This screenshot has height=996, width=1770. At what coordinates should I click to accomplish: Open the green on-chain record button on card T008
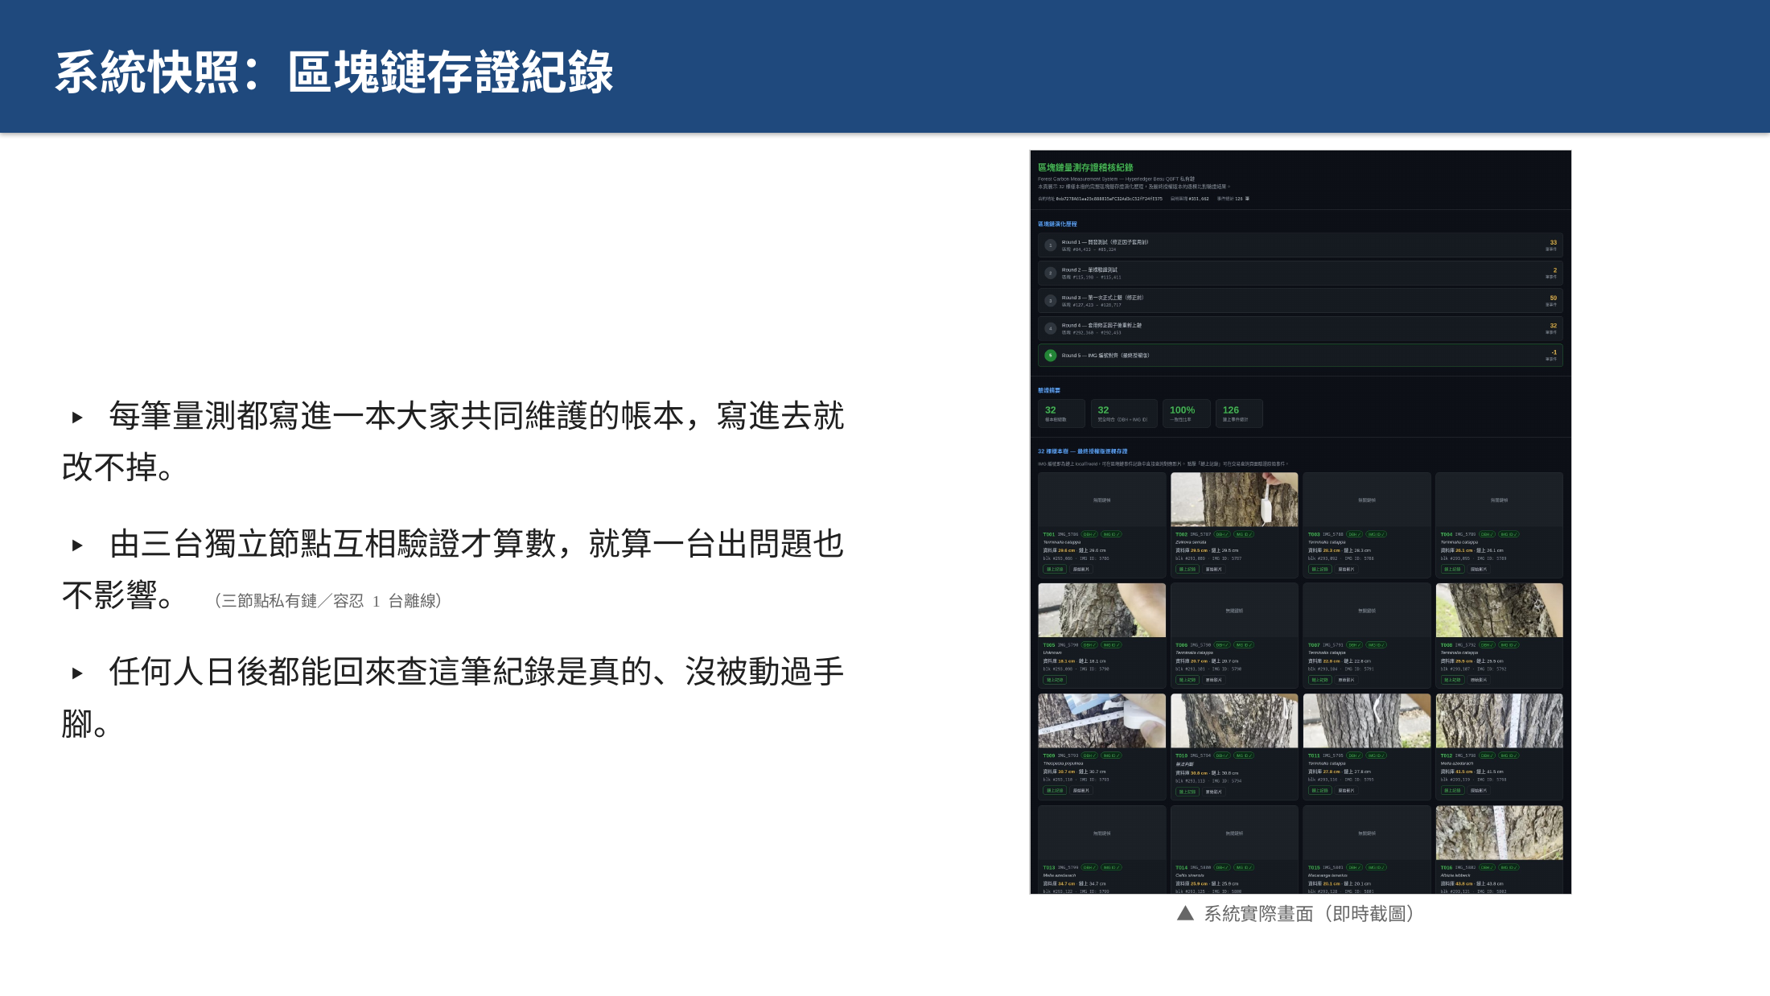pos(1452,680)
